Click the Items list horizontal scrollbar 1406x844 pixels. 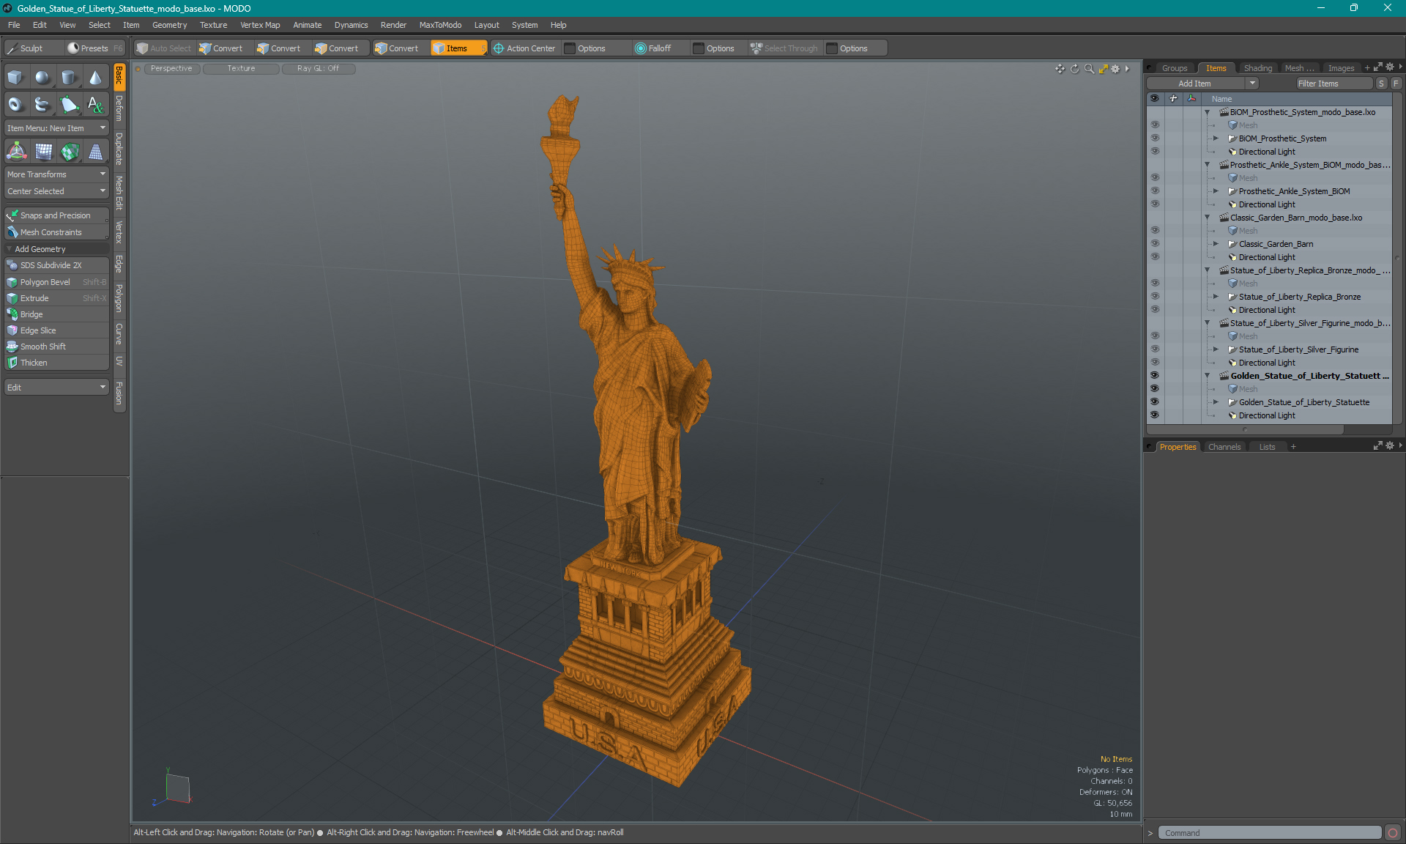[x=1245, y=430]
